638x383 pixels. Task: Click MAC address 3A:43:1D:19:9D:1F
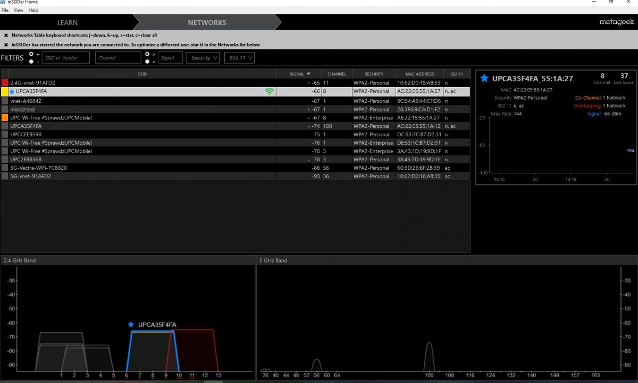pyautogui.click(x=419, y=151)
